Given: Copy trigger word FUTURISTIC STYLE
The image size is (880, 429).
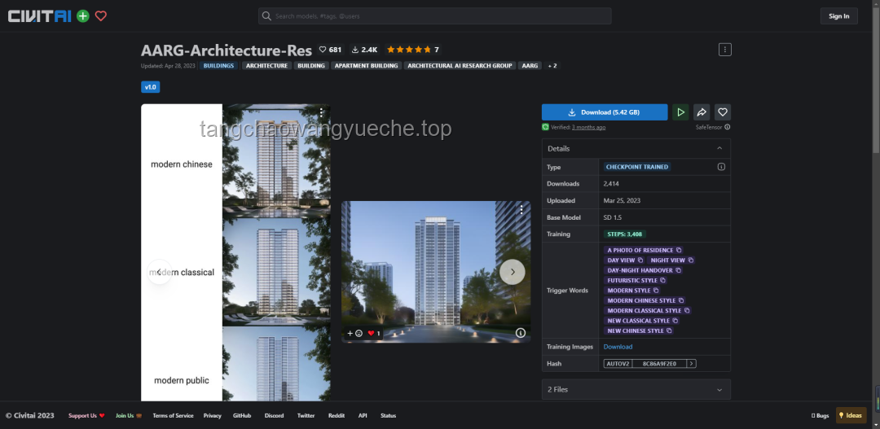Looking at the screenshot, I should point(662,280).
